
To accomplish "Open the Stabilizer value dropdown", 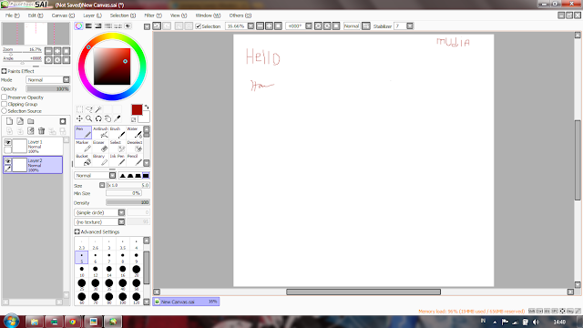I will (410, 26).
